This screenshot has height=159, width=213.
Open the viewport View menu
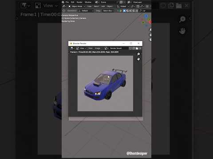pos(89,6)
